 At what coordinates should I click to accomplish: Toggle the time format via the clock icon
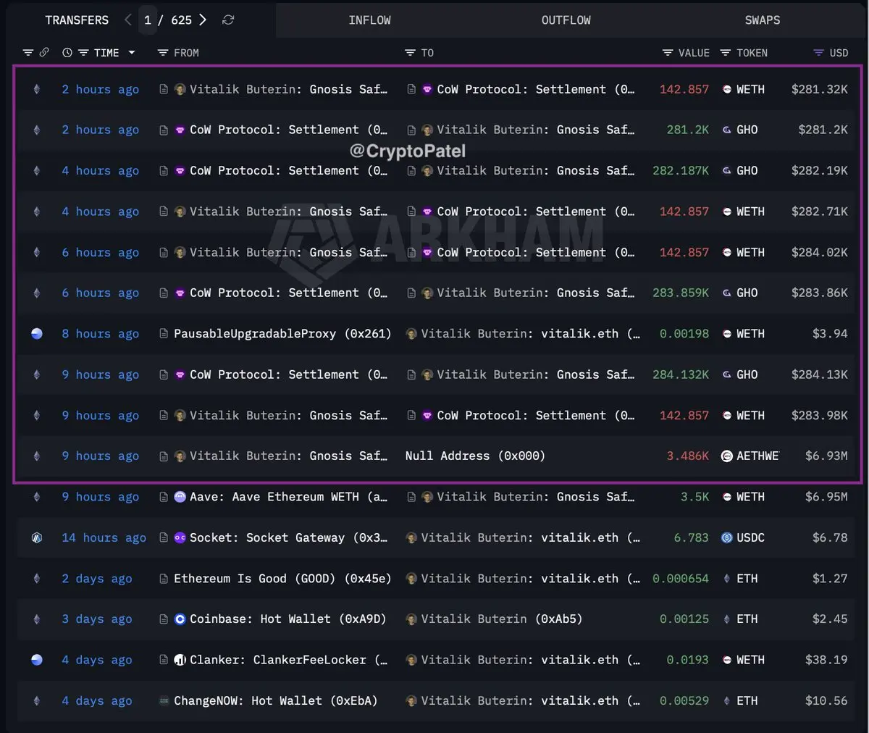click(x=67, y=53)
